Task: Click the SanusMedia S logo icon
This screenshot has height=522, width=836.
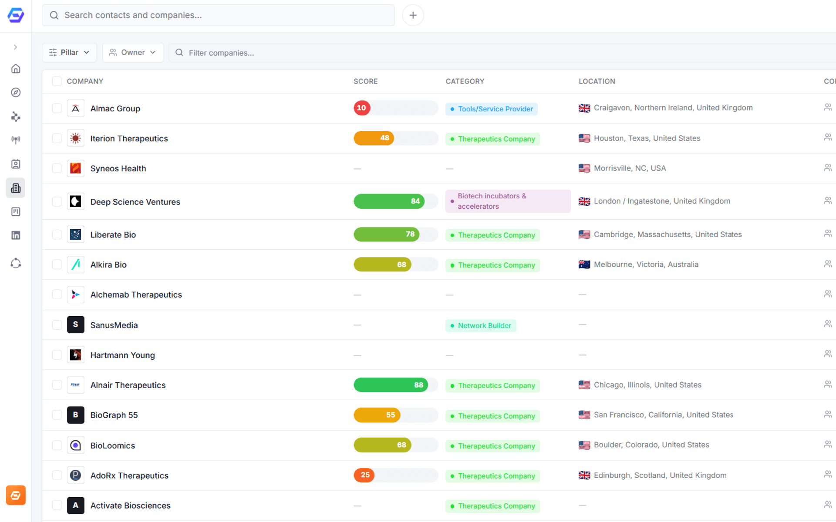Action: pos(76,325)
